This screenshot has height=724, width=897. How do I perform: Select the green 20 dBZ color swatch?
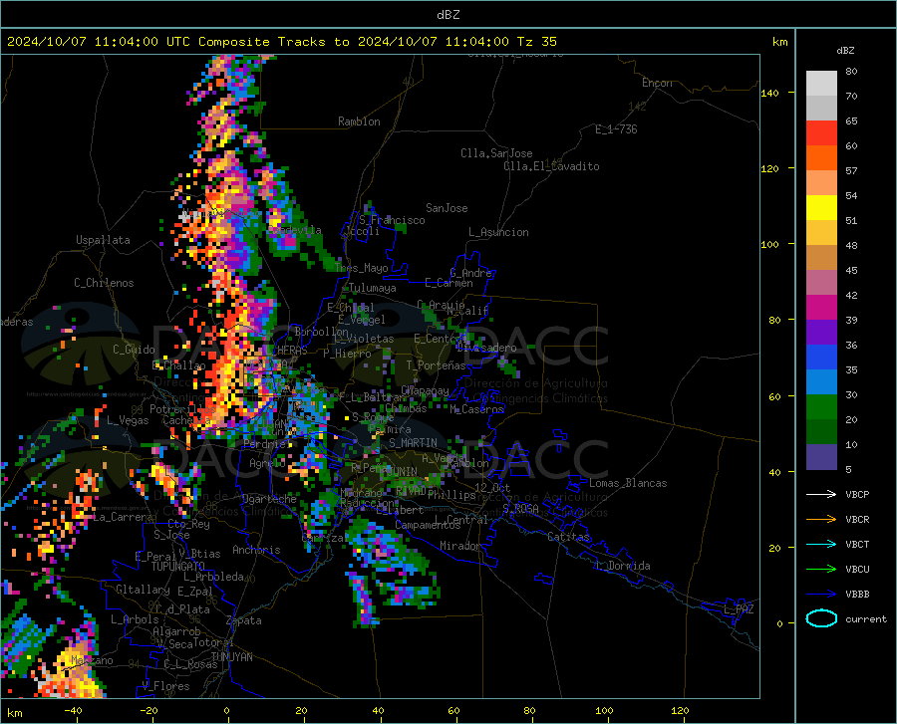[821, 407]
